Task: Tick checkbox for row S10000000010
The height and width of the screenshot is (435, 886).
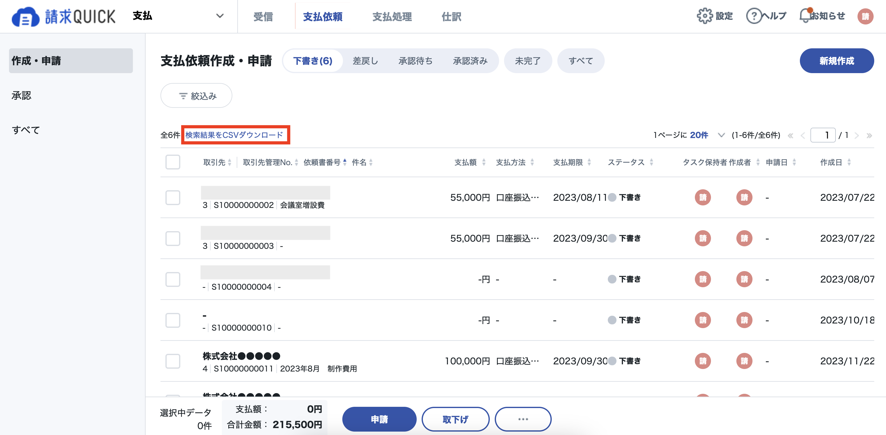Action: (173, 320)
